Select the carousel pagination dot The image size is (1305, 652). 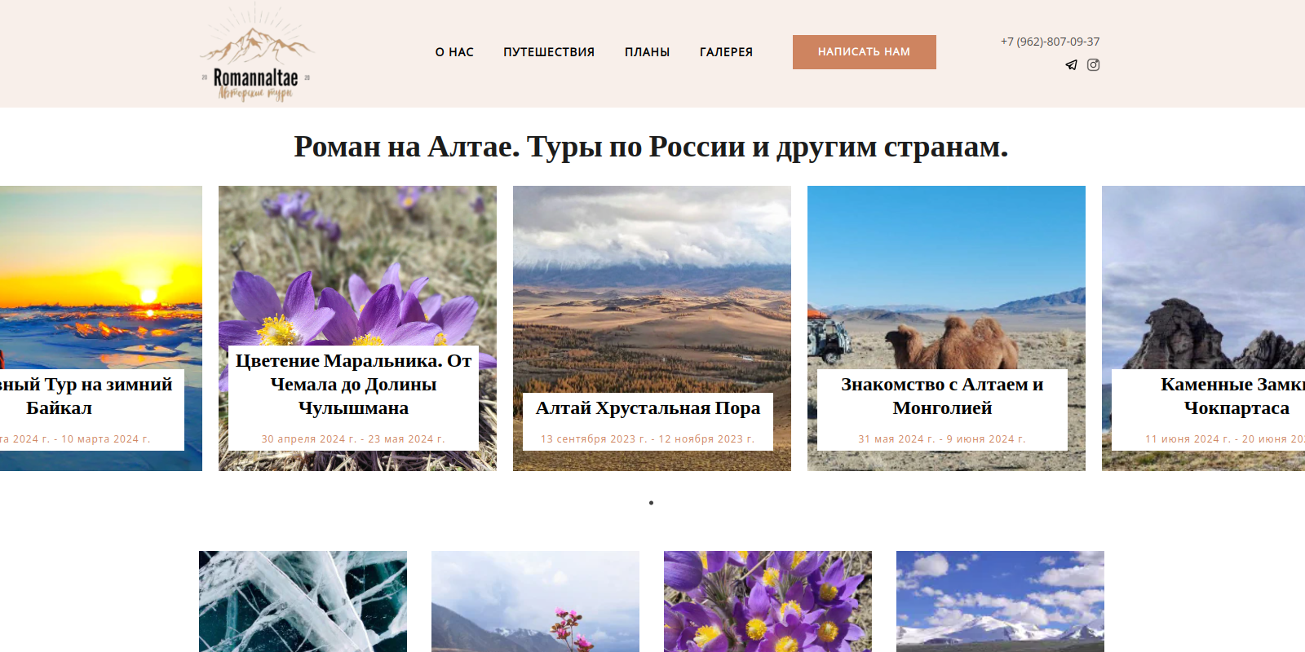click(x=651, y=503)
